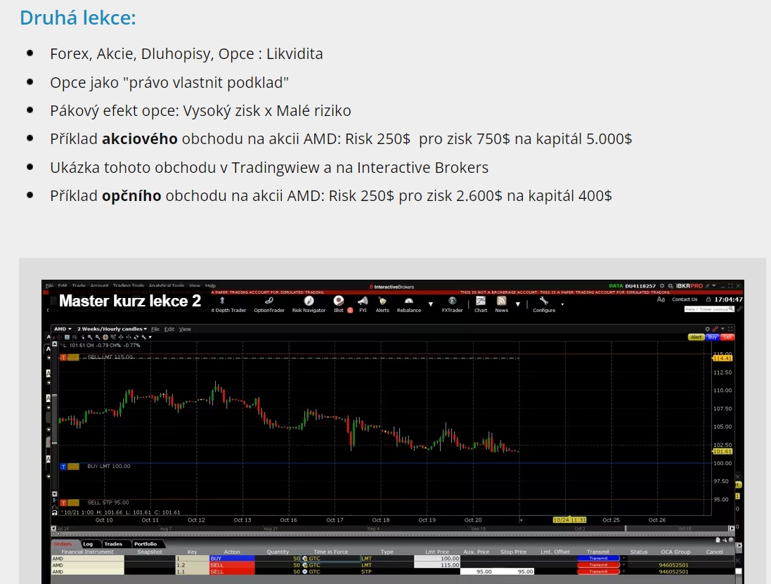This screenshot has height=584, width=771.
Task: Open the dropdown arrow after IBKR PRO
Action: 714,285
